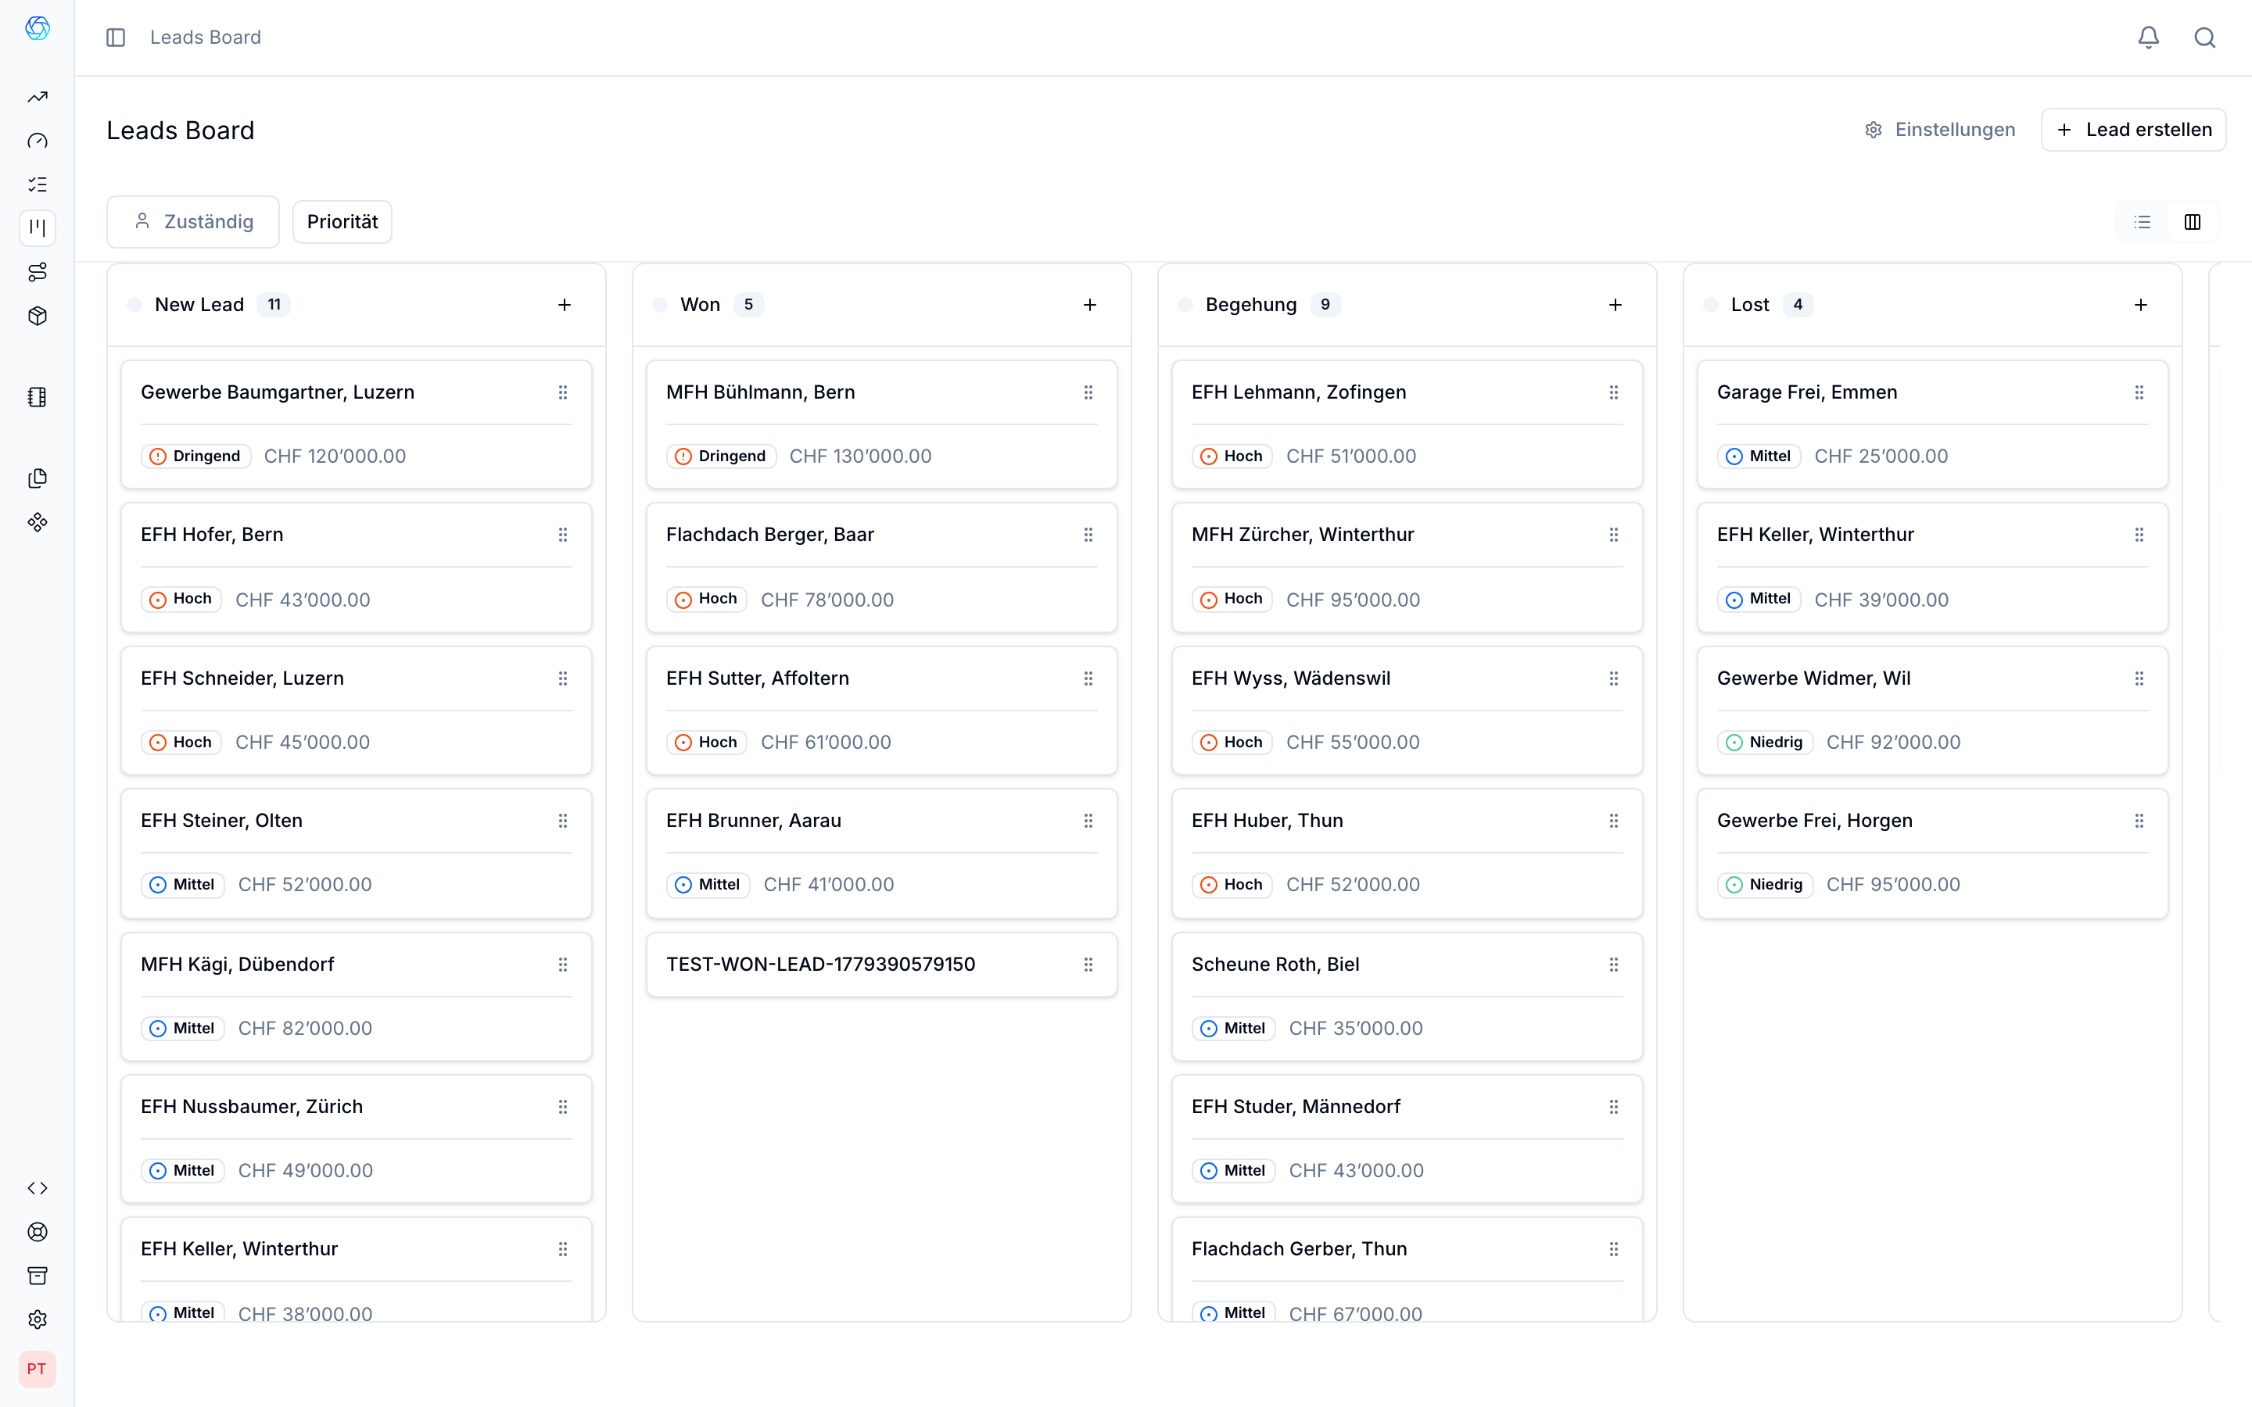Open the trending chart sidebar icon
2252x1407 pixels.
click(x=38, y=97)
